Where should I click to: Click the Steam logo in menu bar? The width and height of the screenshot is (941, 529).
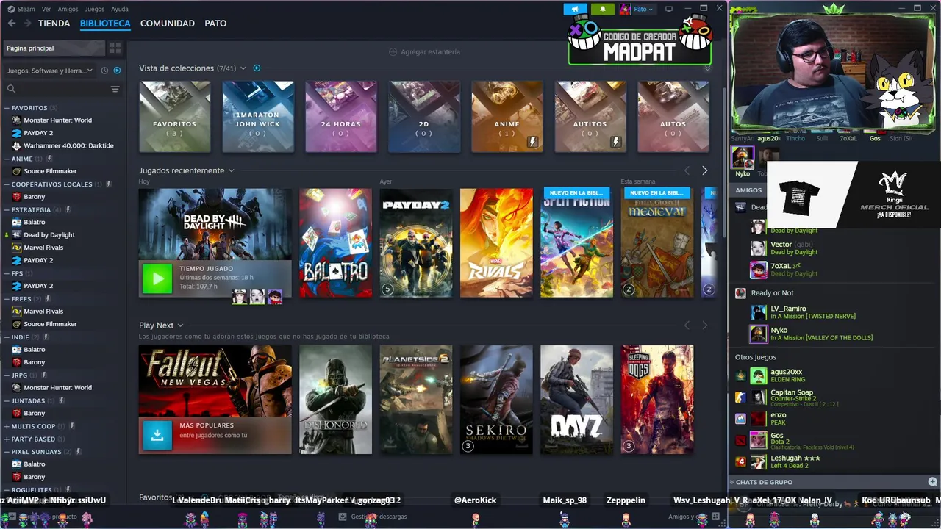click(10, 9)
